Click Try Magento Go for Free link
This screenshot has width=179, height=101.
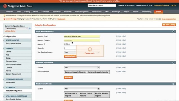(161, 5)
